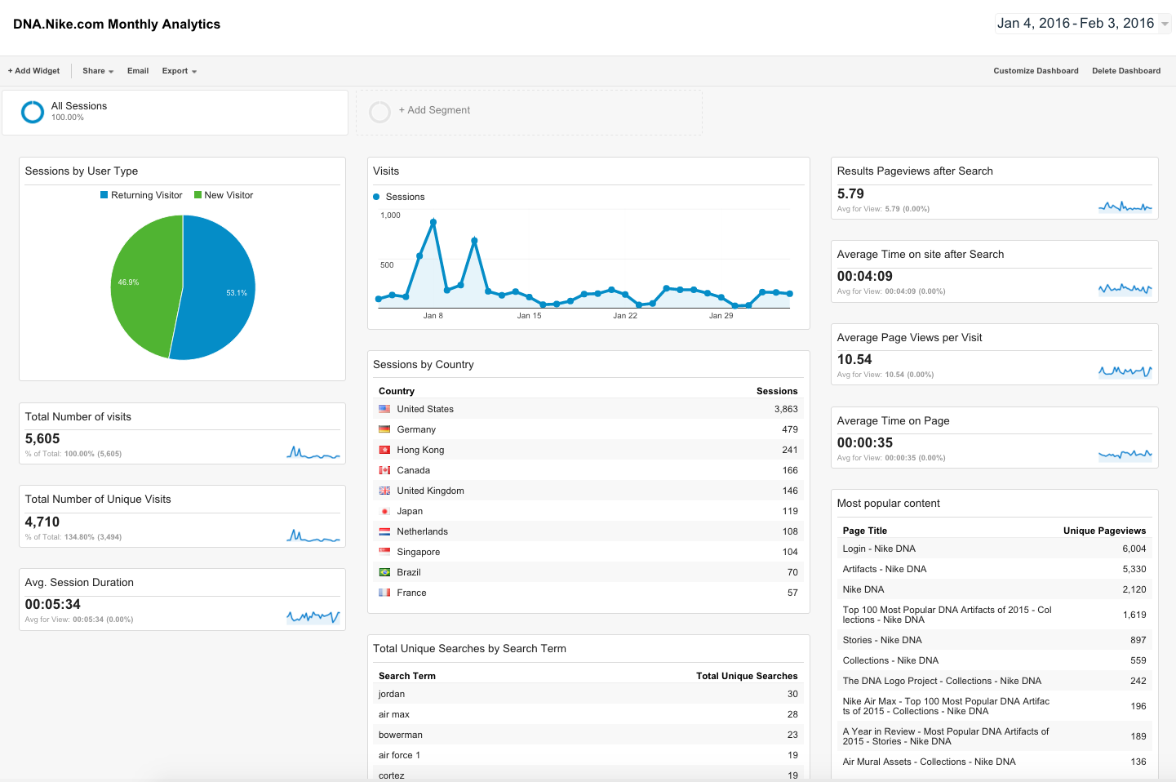Click the Air Mural Assets row
This screenshot has width=1176, height=782.
994,762
